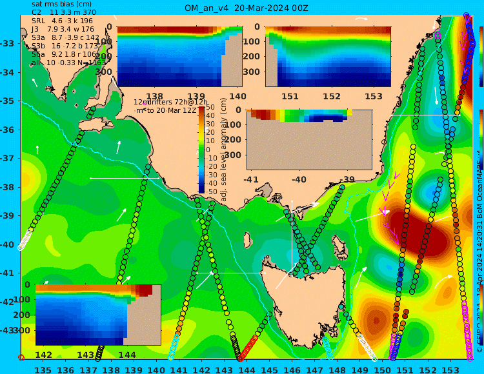Screen dimensions: 484x374
Task: Click the '12m drifters 72h@12h' legend label
Action: [171, 102]
